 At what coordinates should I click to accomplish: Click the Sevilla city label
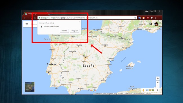(70, 82)
